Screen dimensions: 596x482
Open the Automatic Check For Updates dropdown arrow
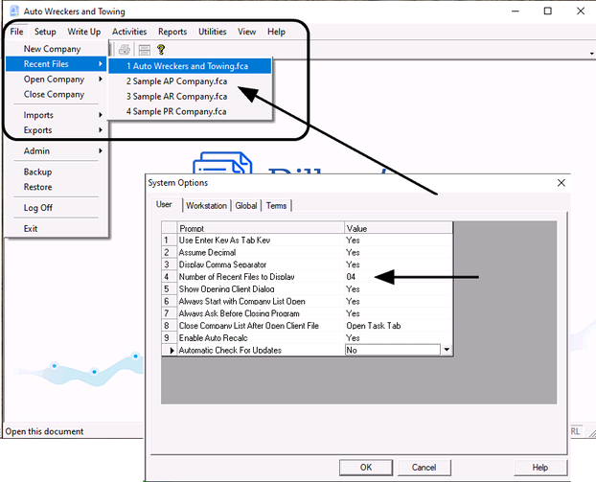coord(447,350)
